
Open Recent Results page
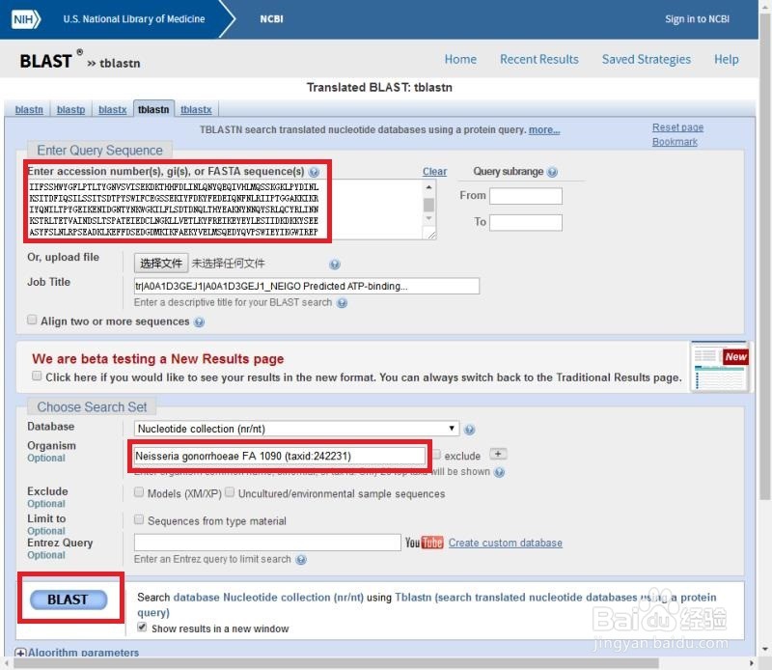click(539, 60)
